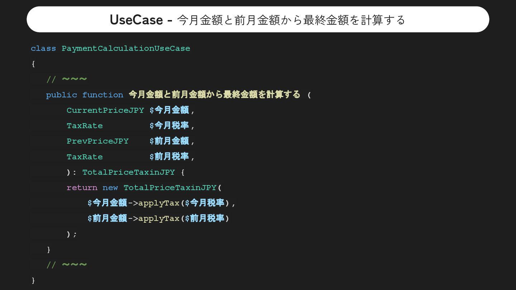The width and height of the screenshot is (516, 290).
Task: Click the $前月税率 parameter in the signature
Action: tap(169, 156)
